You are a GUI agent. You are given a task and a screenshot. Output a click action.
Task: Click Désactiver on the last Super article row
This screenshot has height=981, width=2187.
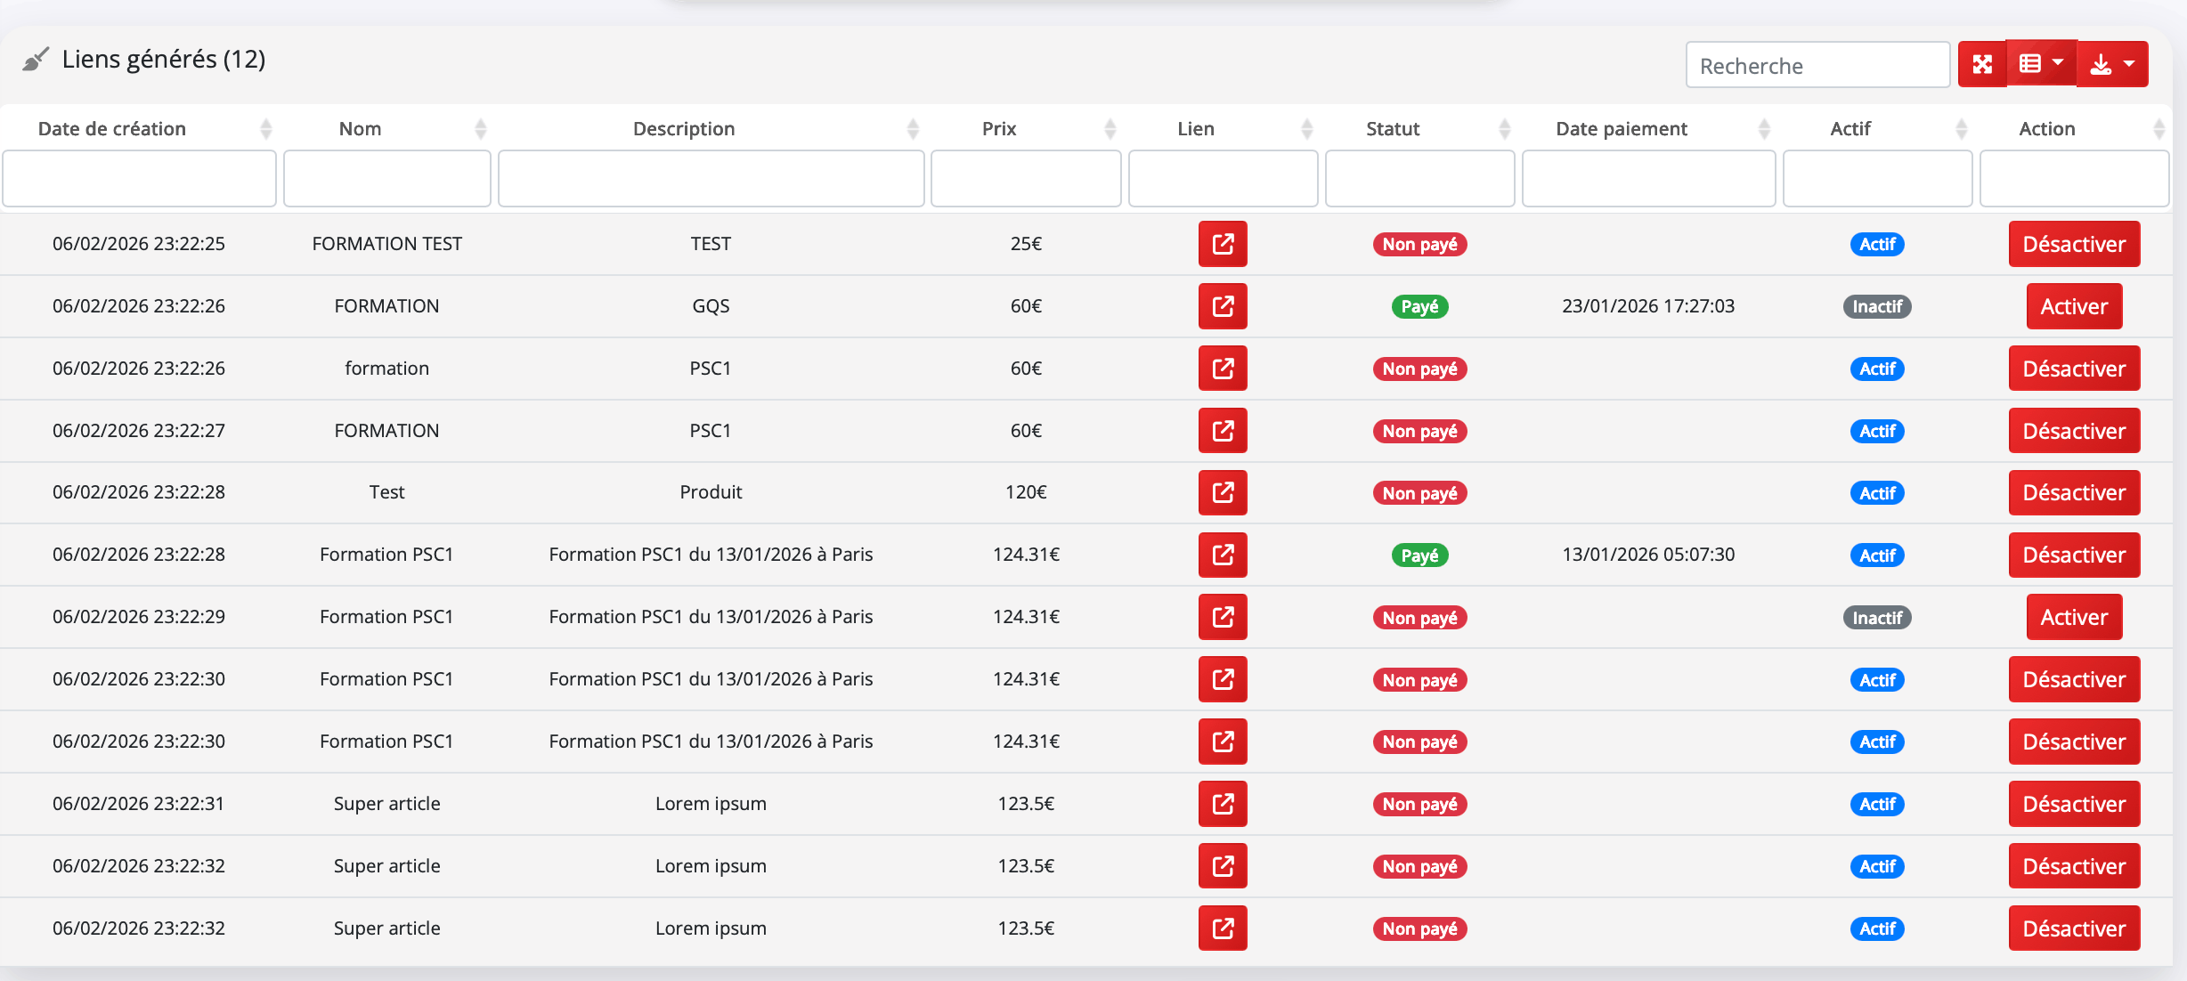2073,928
